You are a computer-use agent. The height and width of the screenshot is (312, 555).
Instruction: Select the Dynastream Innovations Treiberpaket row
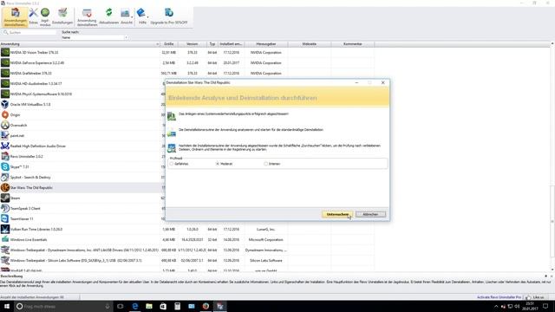pos(187,250)
